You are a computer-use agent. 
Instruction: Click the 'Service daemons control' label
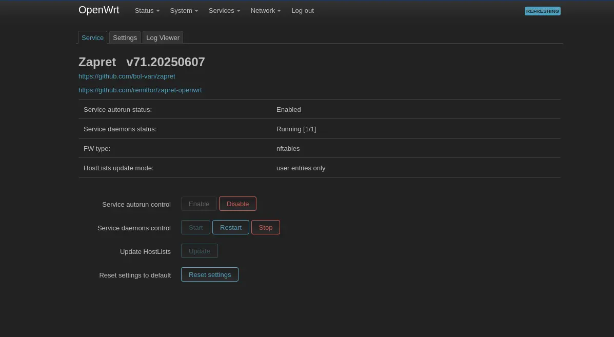134,228
